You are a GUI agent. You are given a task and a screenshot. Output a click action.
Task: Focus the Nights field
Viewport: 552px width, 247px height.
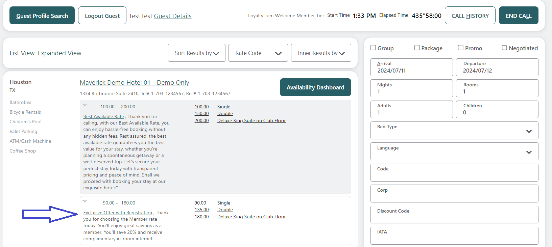click(x=412, y=88)
